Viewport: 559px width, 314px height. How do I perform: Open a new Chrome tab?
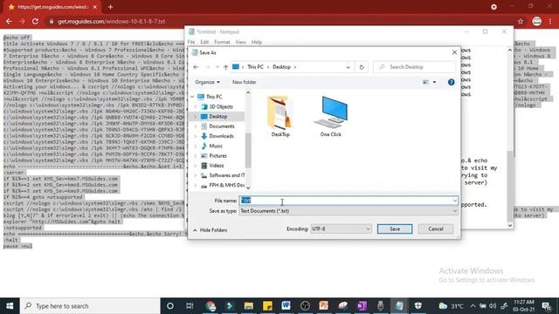[111, 7]
